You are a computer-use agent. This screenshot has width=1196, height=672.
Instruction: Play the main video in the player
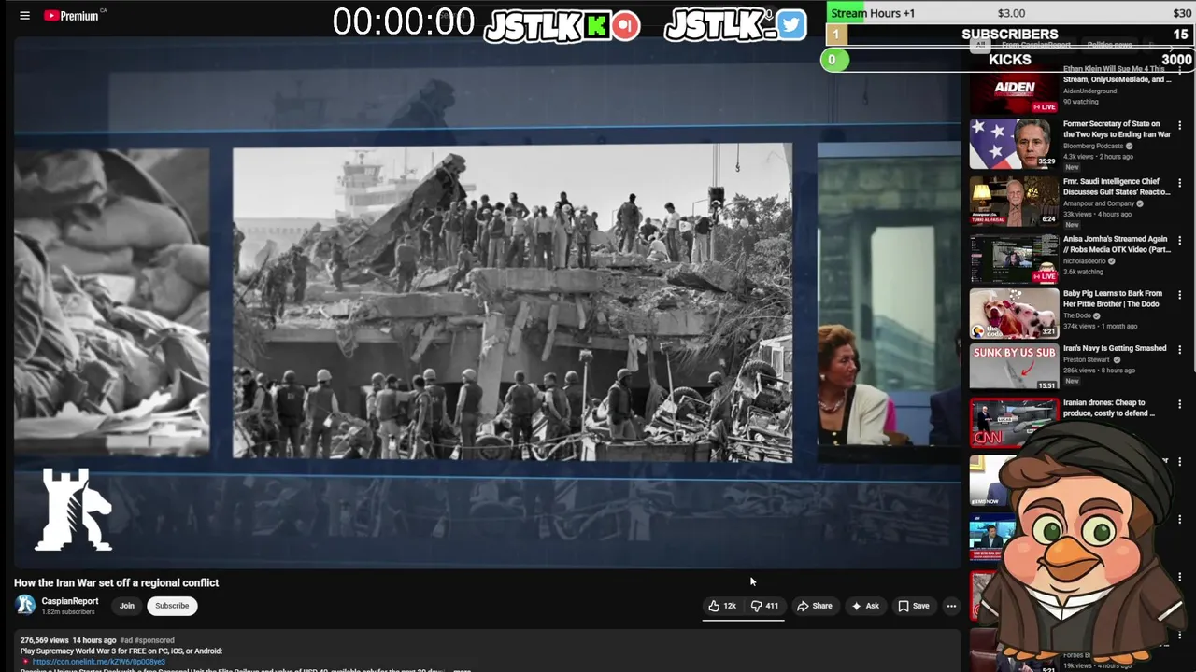[x=487, y=303]
